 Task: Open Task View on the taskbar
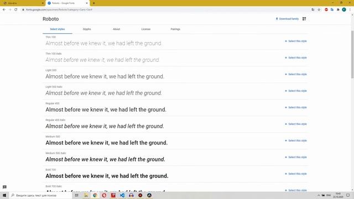[x=77, y=195]
